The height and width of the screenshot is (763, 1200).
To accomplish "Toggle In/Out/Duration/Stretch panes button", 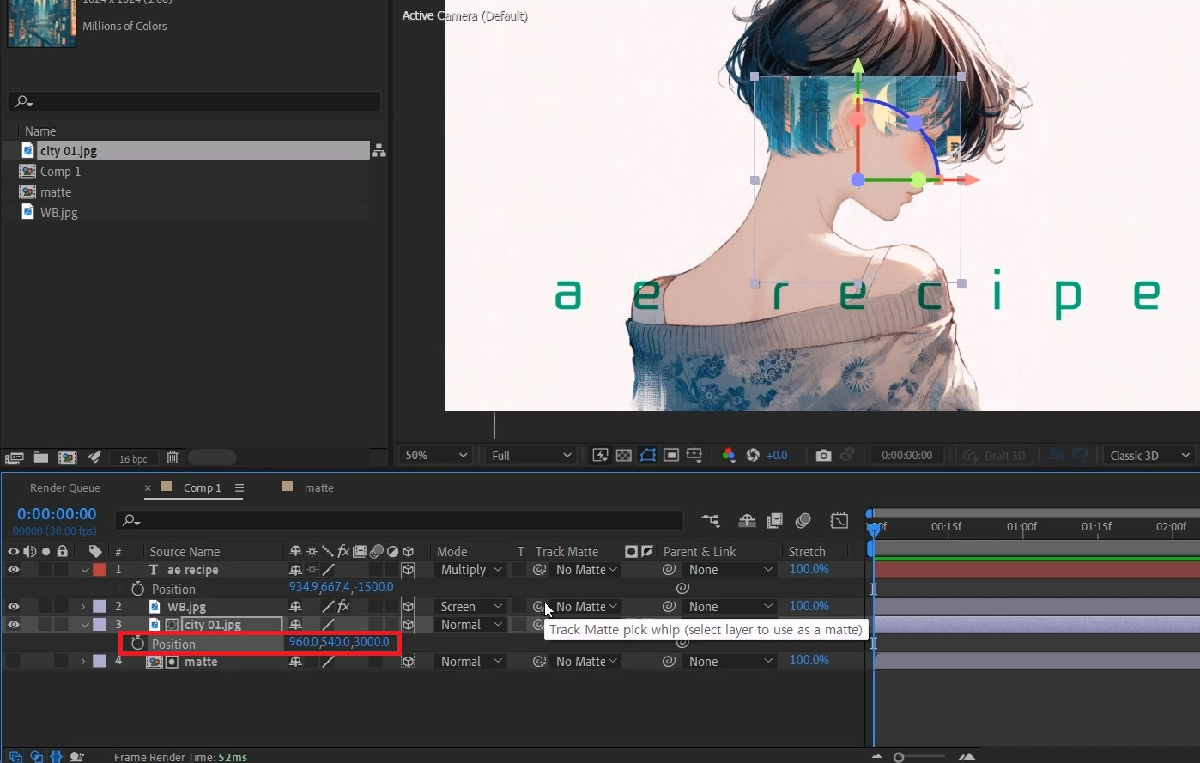I will click(x=57, y=757).
